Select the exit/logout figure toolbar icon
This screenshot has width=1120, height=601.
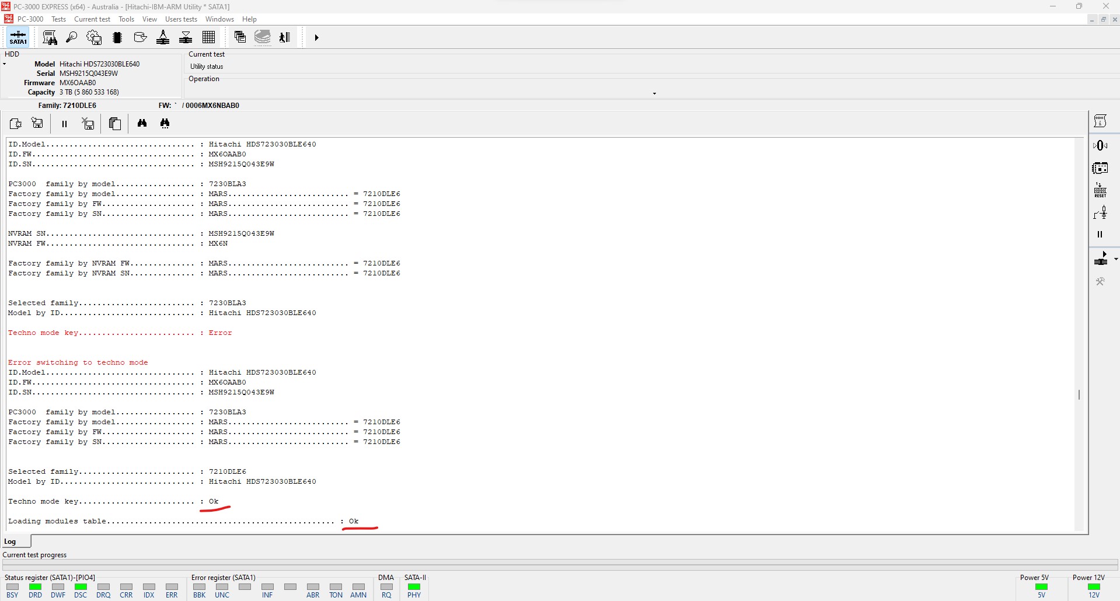(x=285, y=37)
